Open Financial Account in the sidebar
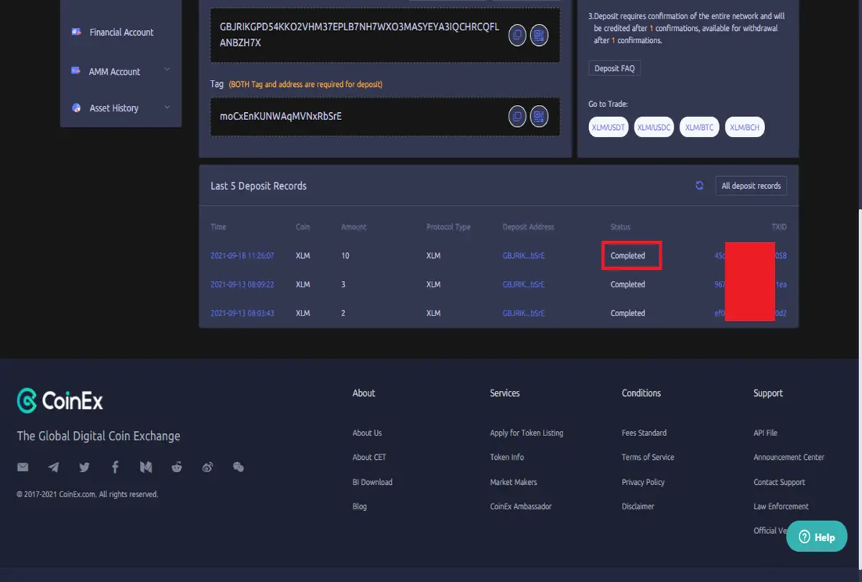 click(x=121, y=32)
